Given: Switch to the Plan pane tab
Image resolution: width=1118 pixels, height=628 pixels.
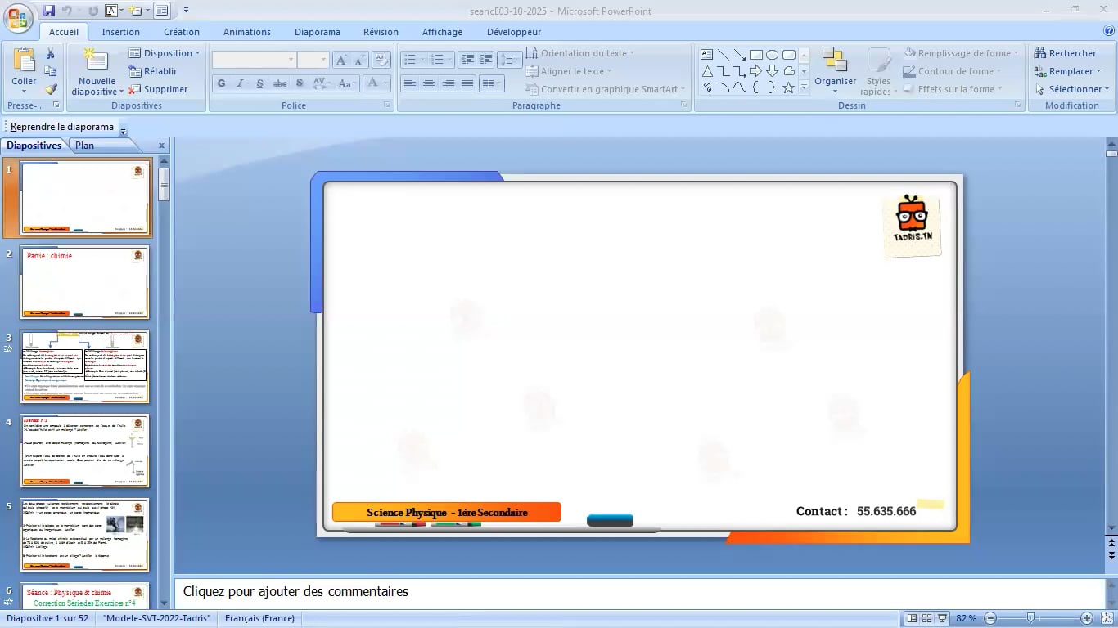Looking at the screenshot, I should pyautogui.click(x=84, y=146).
